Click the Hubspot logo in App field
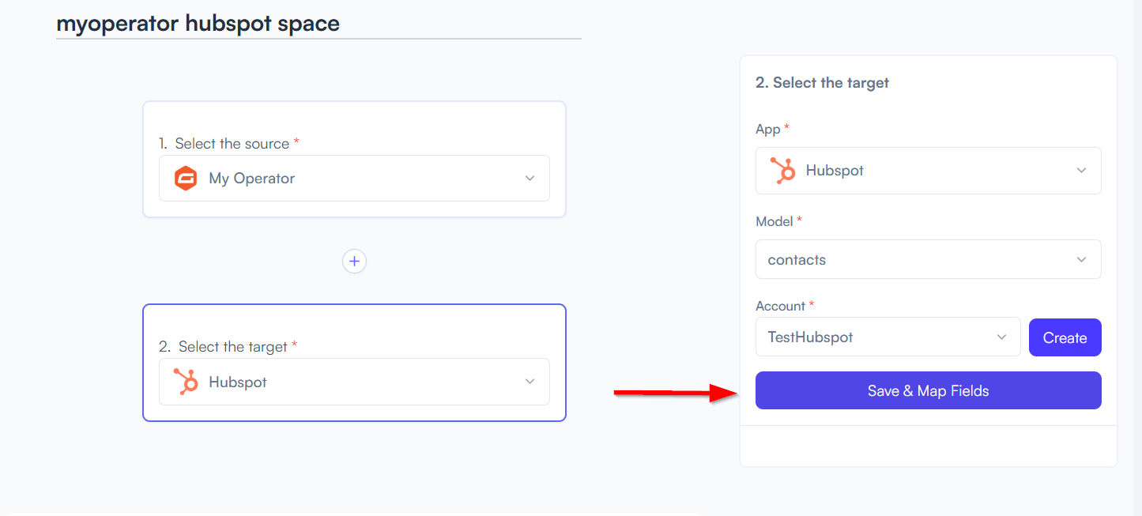 pos(782,171)
